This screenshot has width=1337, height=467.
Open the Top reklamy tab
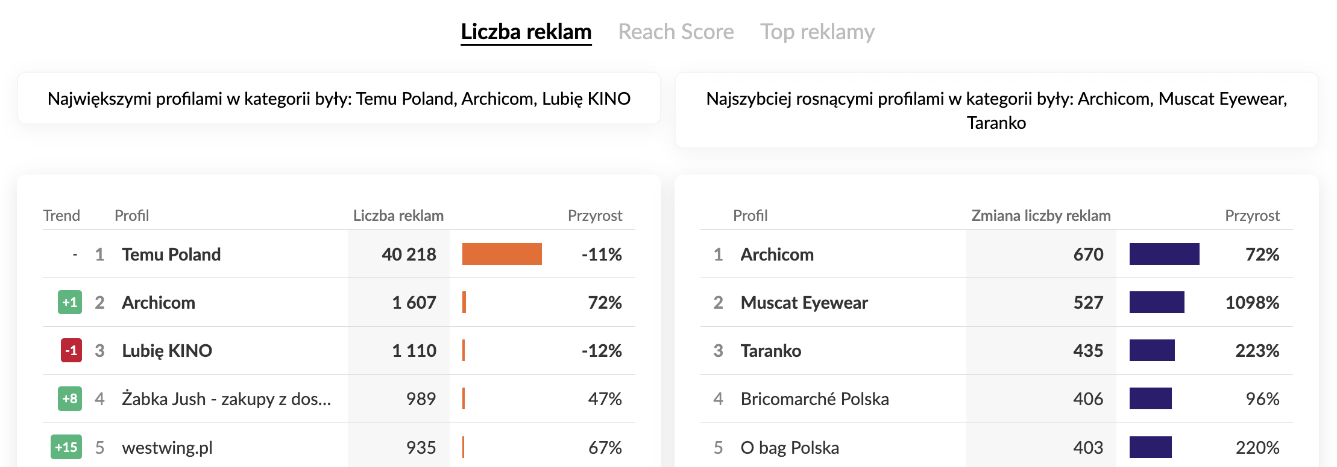click(x=817, y=32)
